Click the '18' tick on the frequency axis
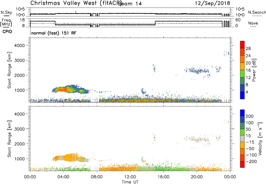Viewport: 266px width, 184px height. [22, 20]
